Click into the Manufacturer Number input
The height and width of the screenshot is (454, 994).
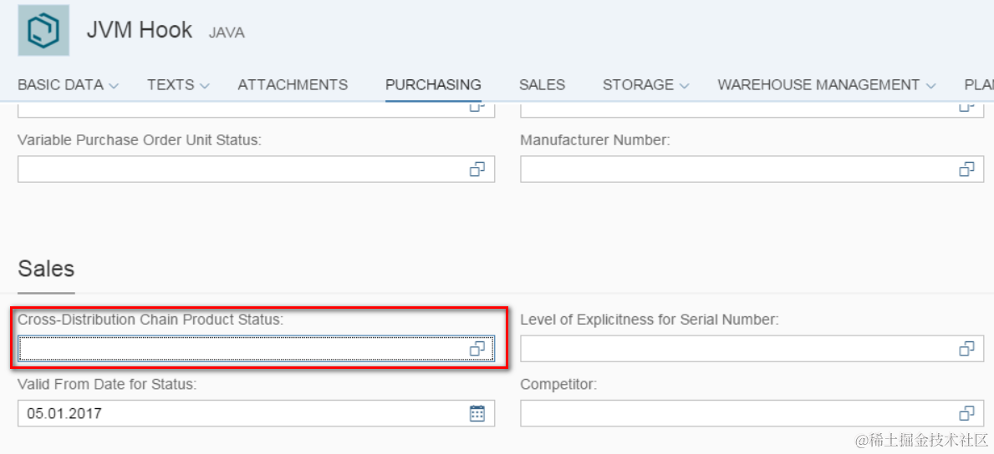pyautogui.click(x=736, y=169)
